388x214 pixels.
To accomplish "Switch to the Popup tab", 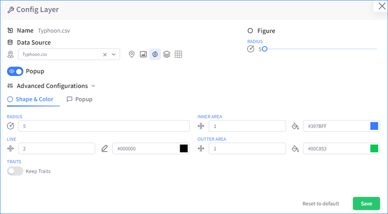I will pos(79,99).
